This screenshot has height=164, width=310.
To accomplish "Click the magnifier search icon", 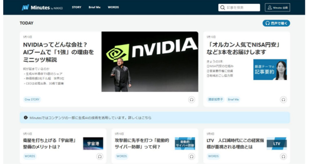I will (223, 7).
